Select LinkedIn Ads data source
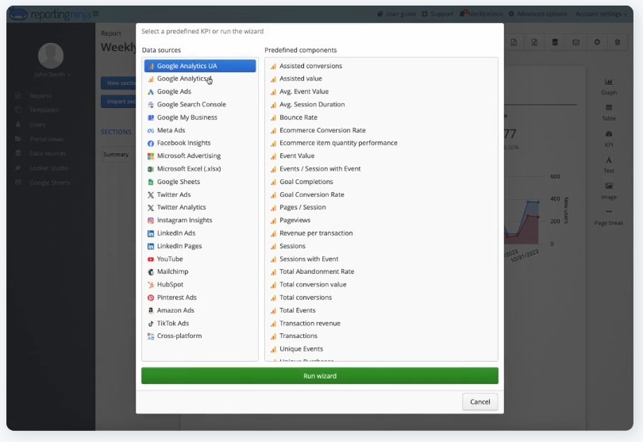 200,233
